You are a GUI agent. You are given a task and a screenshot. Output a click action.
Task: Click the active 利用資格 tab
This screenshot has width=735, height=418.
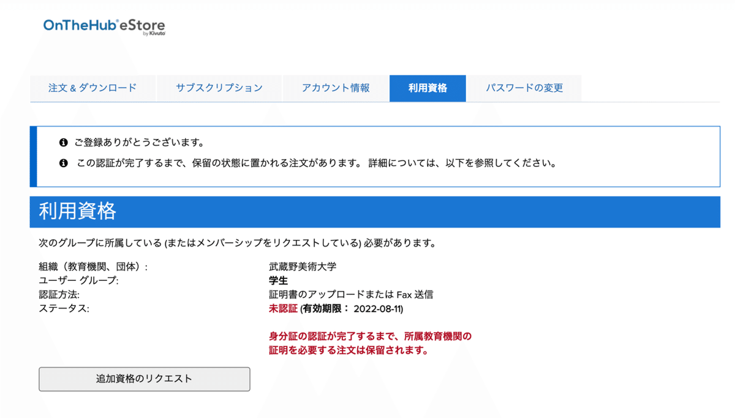coord(428,88)
